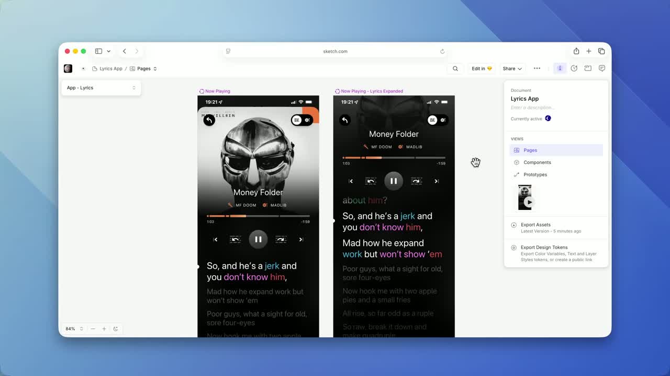The height and width of the screenshot is (376, 670).
Task: Click pause in Lyrics Expanded artboard
Action: click(394, 181)
